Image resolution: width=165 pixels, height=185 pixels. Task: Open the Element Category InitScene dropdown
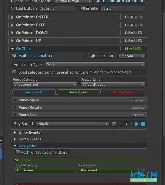46,170
